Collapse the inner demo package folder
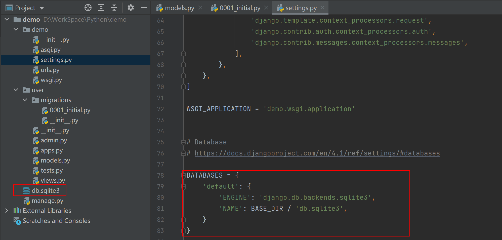The height and width of the screenshot is (240, 502). (x=16, y=29)
